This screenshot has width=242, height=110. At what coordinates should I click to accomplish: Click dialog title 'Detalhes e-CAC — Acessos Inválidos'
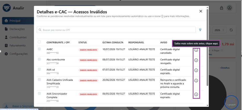(x=72, y=12)
